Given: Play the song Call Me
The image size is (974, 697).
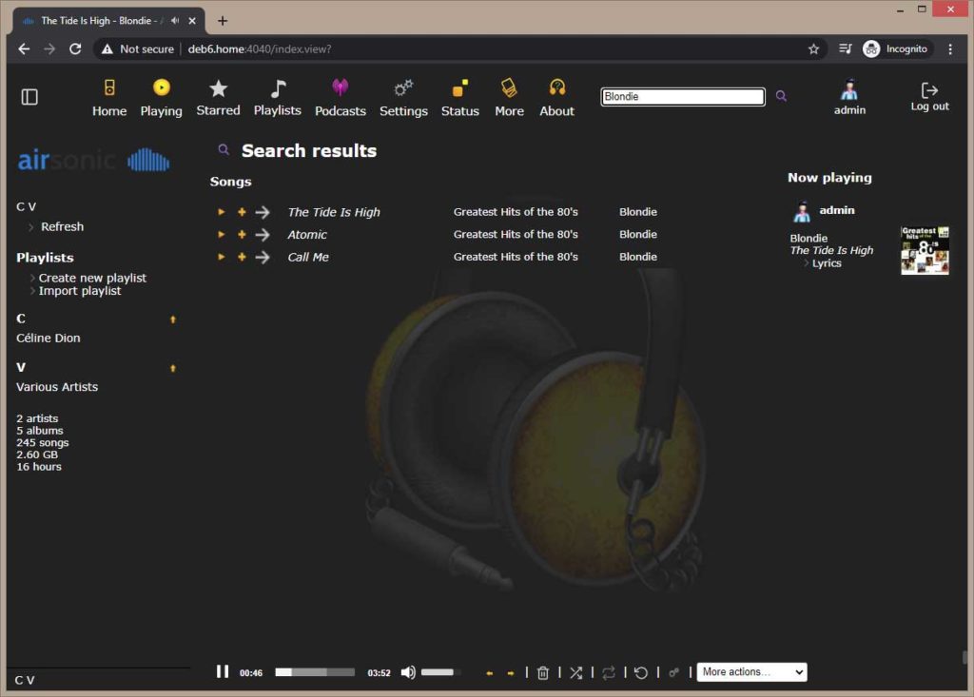Looking at the screenshot, I should 221,257.
